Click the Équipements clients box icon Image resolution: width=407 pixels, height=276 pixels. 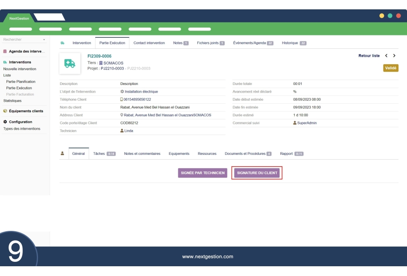click(5, 111)
